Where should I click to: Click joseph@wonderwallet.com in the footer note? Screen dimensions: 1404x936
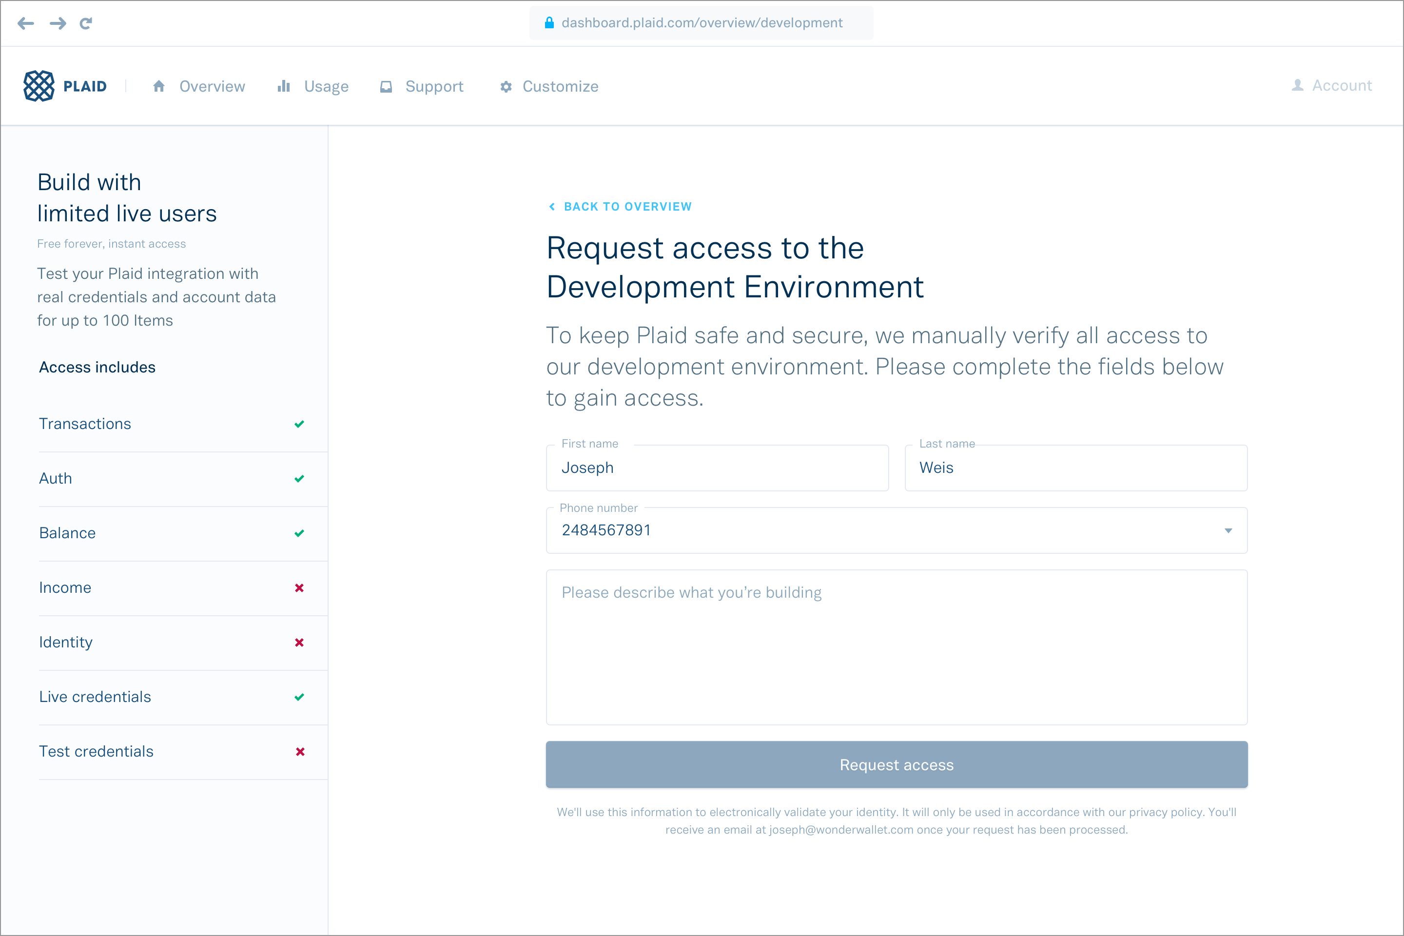click(841, 830)
